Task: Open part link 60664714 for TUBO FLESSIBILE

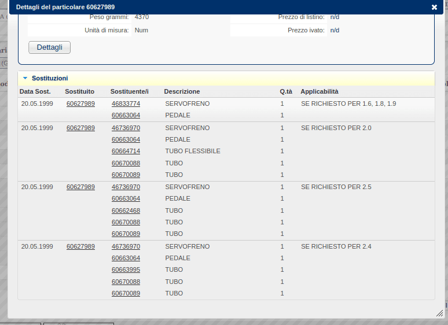Action: tap(126, 152)
